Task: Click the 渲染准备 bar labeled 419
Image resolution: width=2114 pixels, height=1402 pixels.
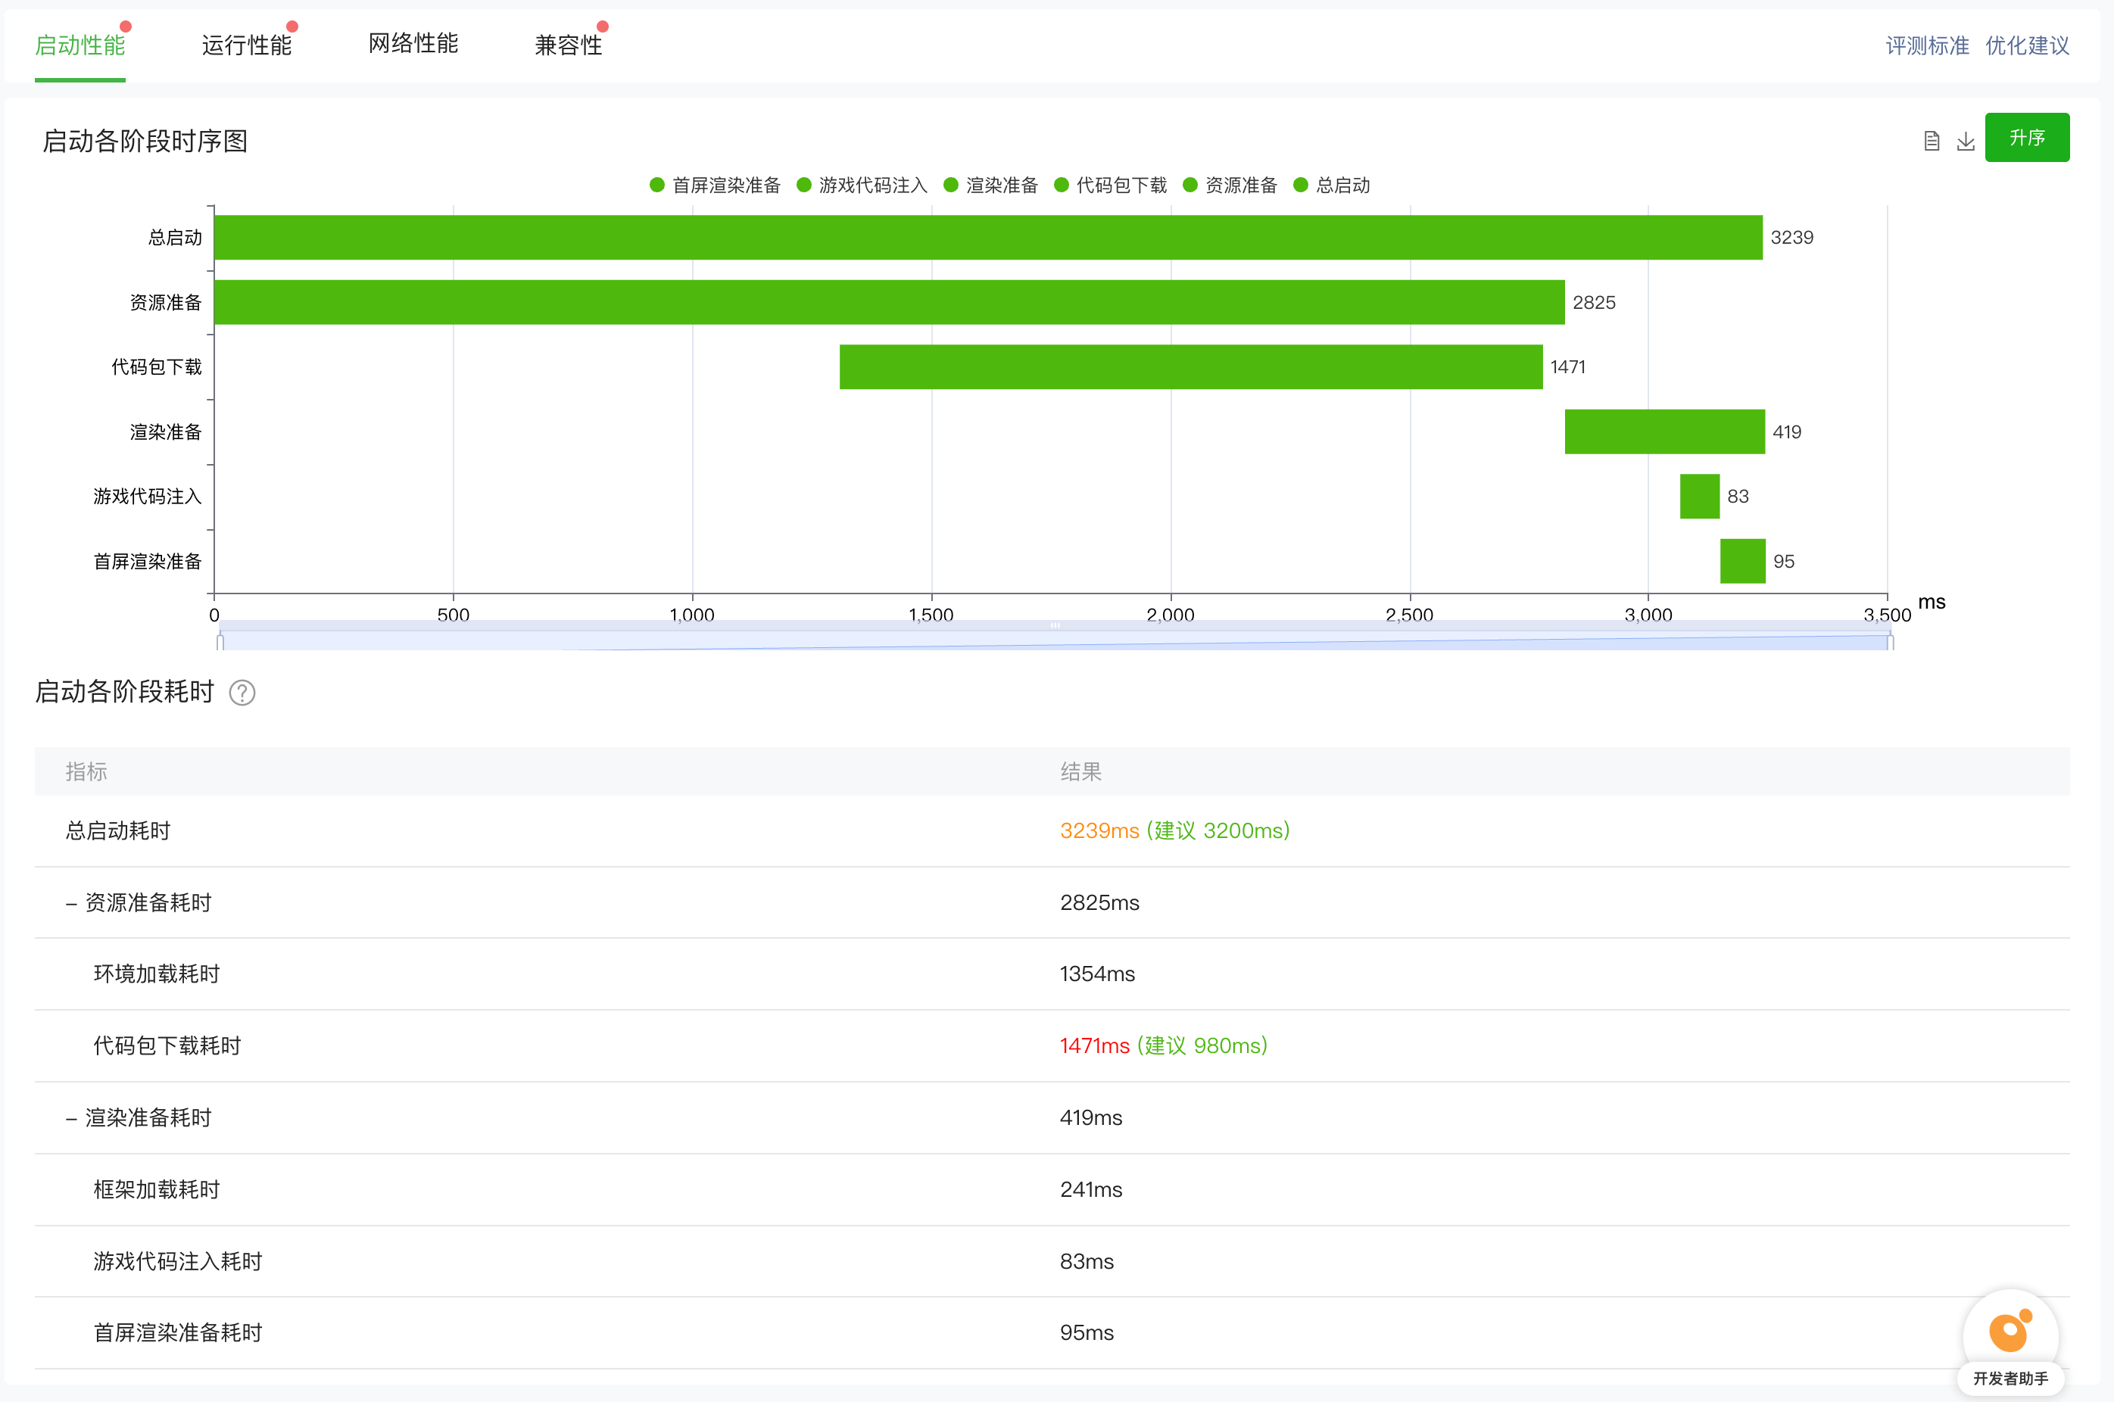Action: 1664,432
